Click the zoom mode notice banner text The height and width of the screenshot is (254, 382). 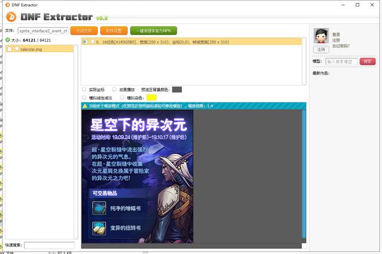click(150, 106)
